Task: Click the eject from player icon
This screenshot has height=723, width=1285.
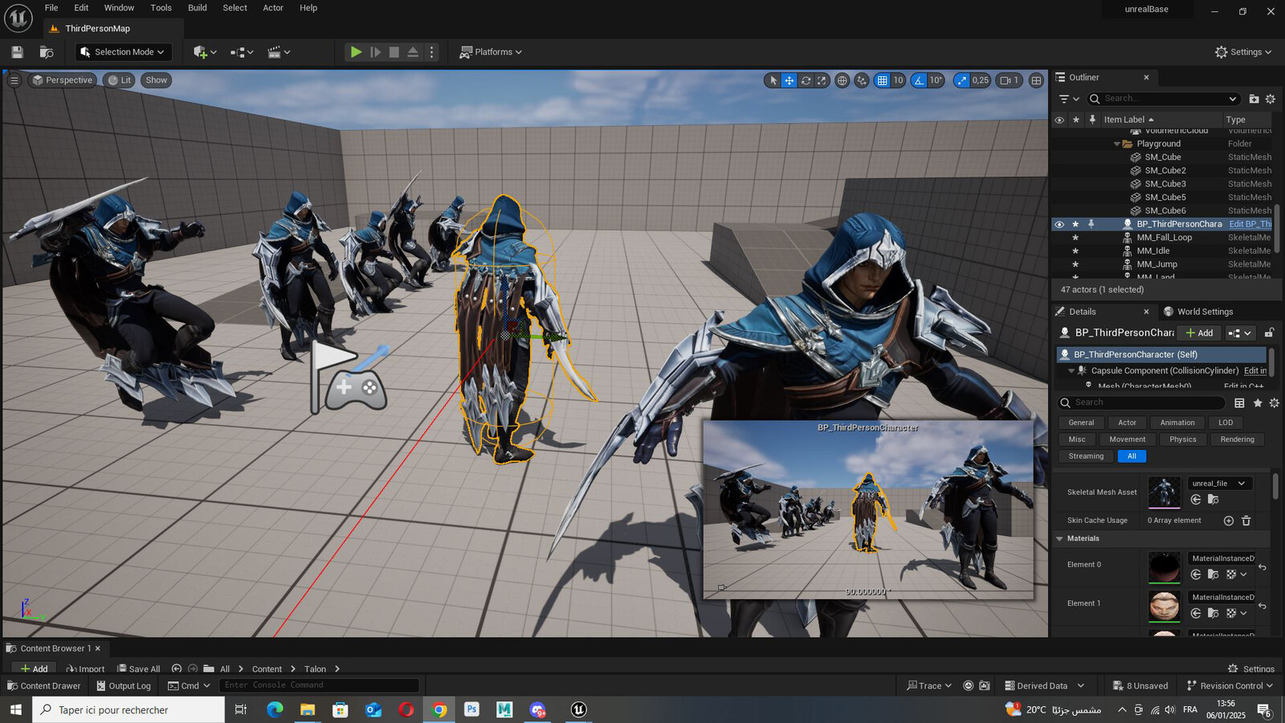Action: [x=413, y=52]
